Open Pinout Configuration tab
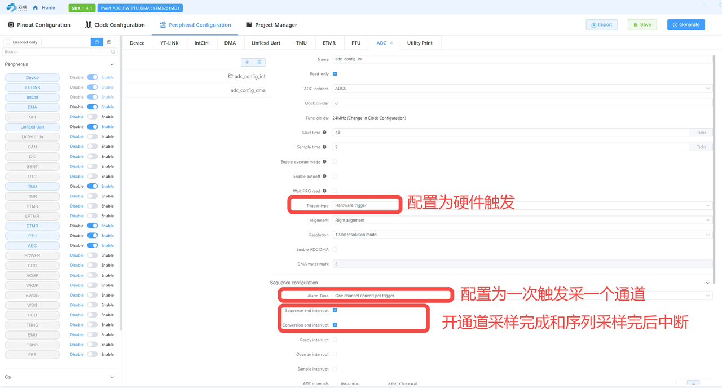The width and height of the screenshot is (722, 388). point(39,25)
